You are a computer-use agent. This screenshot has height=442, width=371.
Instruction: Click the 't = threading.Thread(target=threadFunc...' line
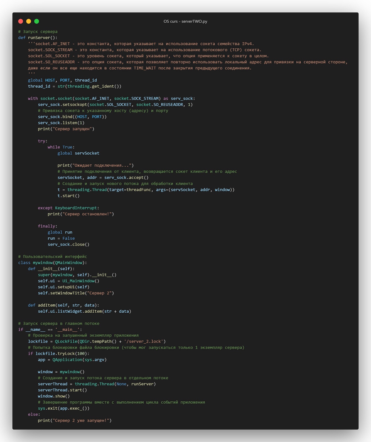pos(146,190)
